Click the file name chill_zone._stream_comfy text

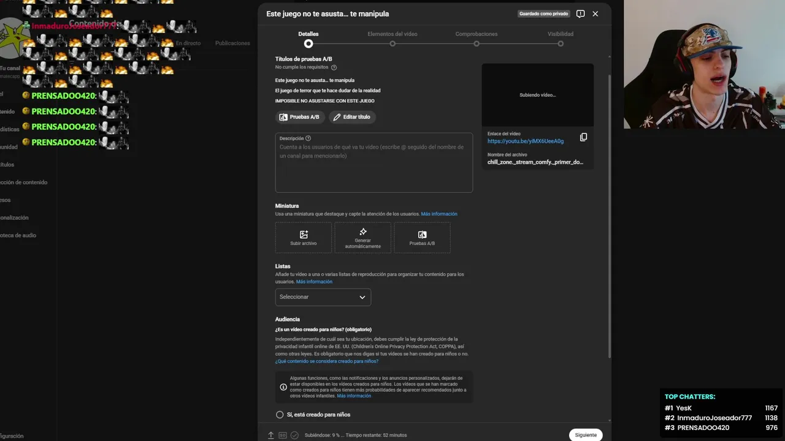pyautogui.click(x=535, y=162)
